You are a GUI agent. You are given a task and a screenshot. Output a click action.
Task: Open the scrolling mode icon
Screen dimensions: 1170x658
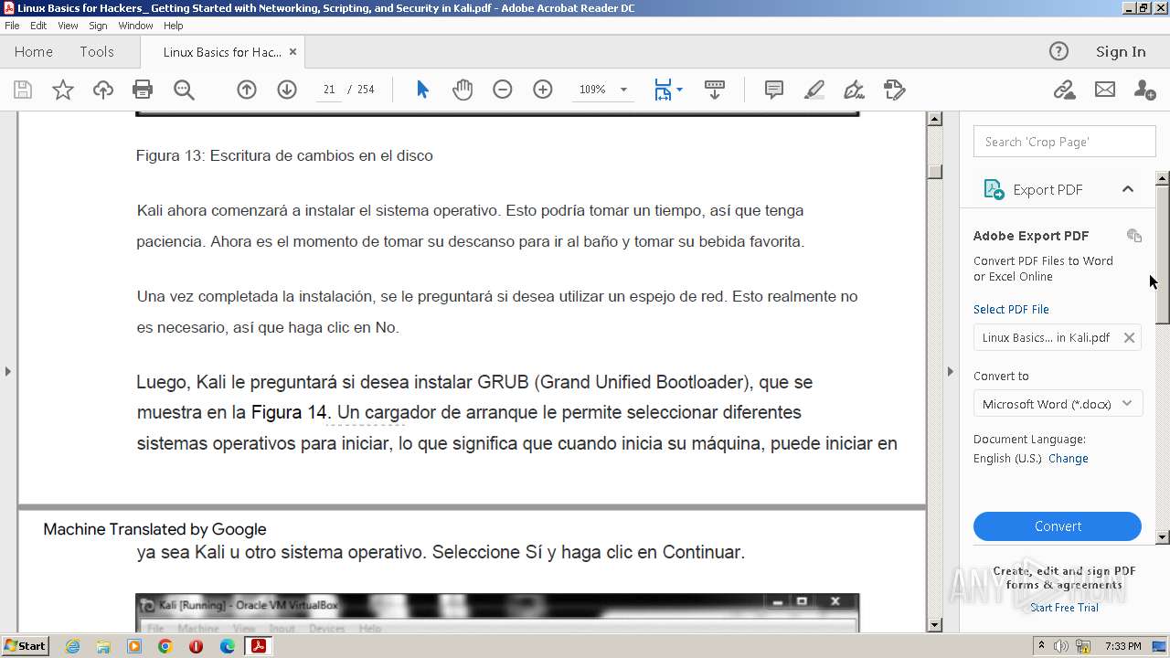coord(715,90)
